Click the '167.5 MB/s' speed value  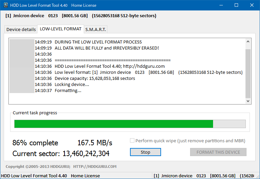(95, 143)
